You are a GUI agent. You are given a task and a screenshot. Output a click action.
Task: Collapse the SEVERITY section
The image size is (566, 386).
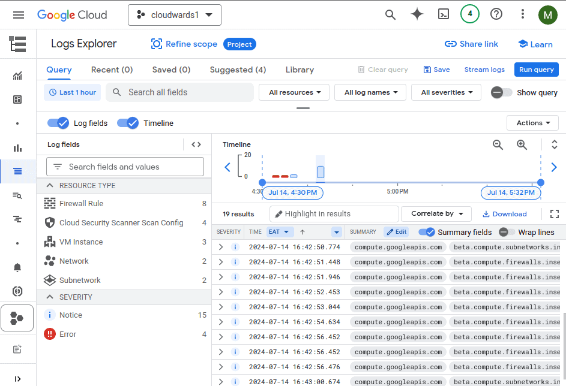point(50,297)
